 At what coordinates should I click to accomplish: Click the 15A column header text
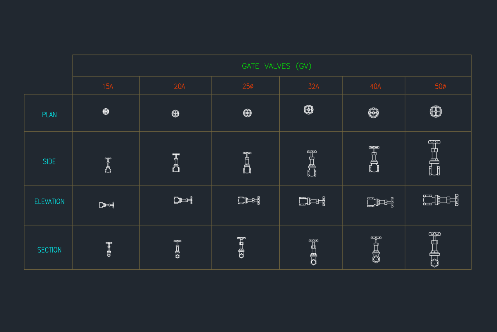point(108,87)
